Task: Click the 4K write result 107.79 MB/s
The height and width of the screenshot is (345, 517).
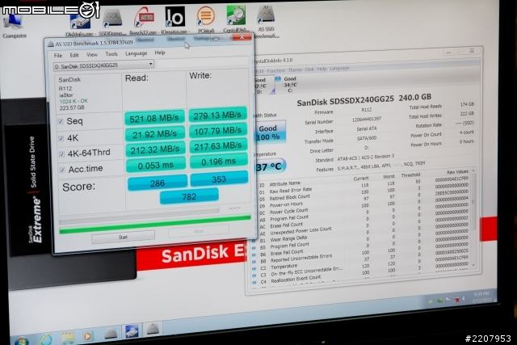Action: 218,131
